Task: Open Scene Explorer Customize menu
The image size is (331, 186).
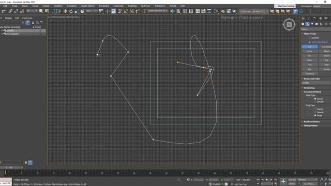Action: 27,18
